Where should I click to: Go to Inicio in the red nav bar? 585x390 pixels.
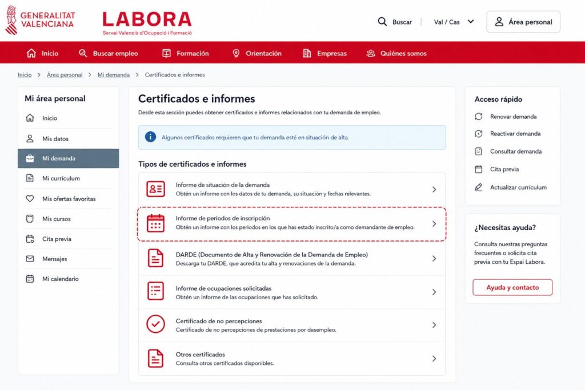(x=42, y=53)
